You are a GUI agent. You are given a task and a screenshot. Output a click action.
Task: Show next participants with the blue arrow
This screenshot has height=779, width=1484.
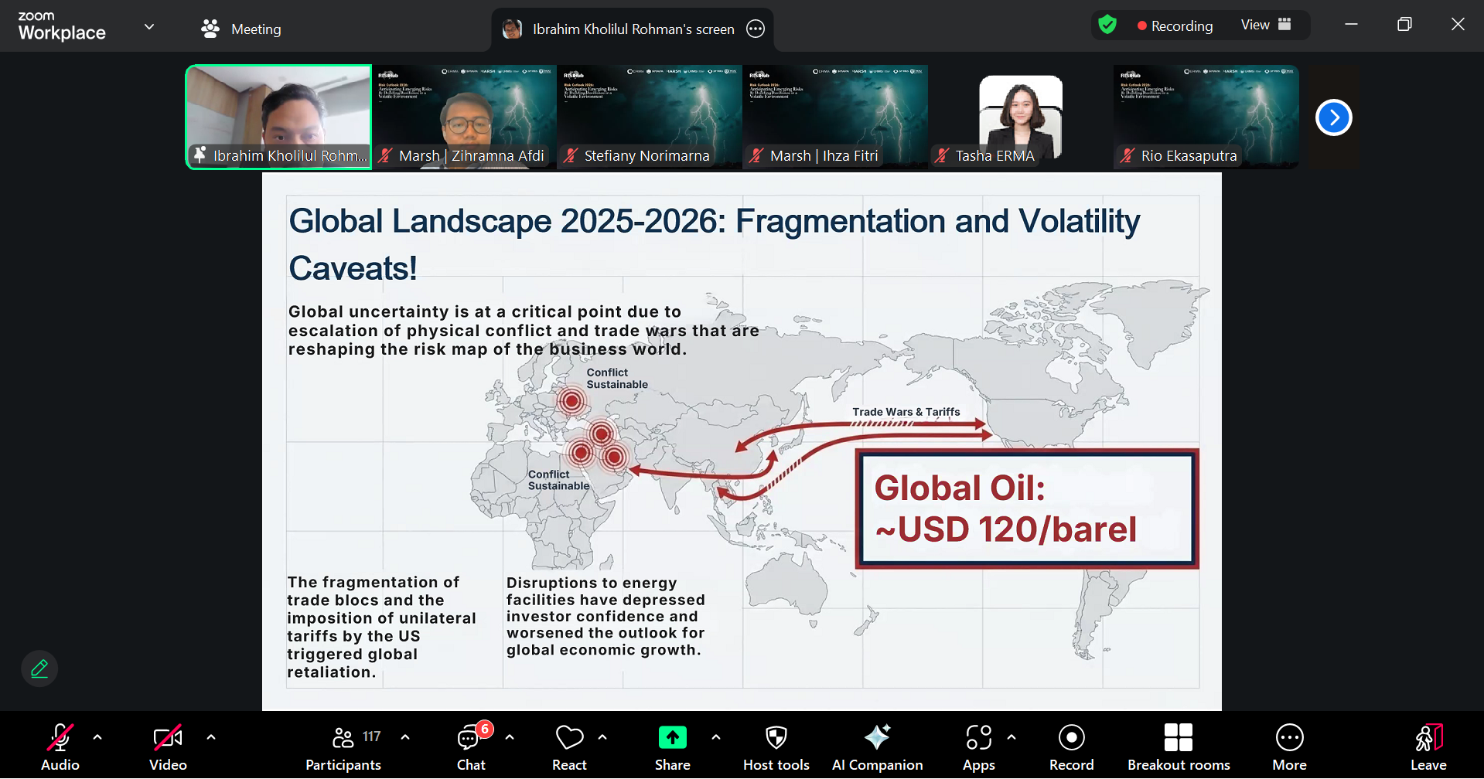pos(1333,117)
